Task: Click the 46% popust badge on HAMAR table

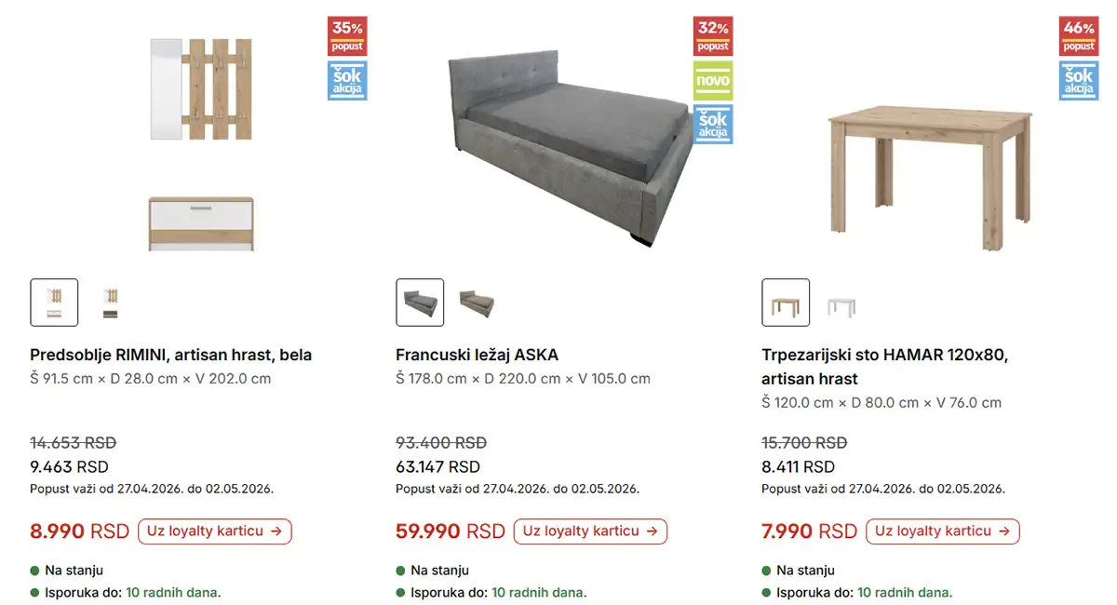Action: pyautogui.click(x=1079, y=35)
